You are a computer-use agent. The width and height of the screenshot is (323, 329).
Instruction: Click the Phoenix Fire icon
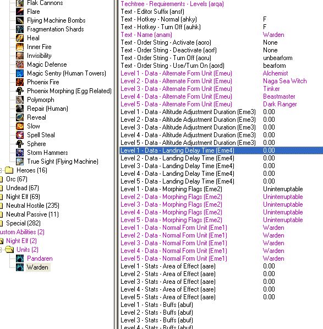click(x=20, y=82)
